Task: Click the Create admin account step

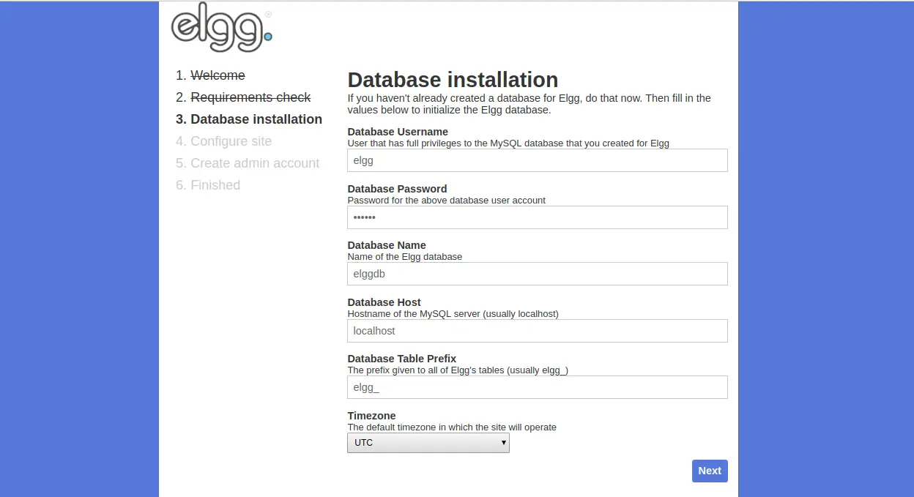Action: (x=255, y=163)
